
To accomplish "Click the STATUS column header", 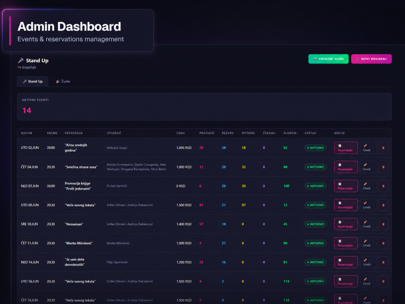I will [310, 133].
